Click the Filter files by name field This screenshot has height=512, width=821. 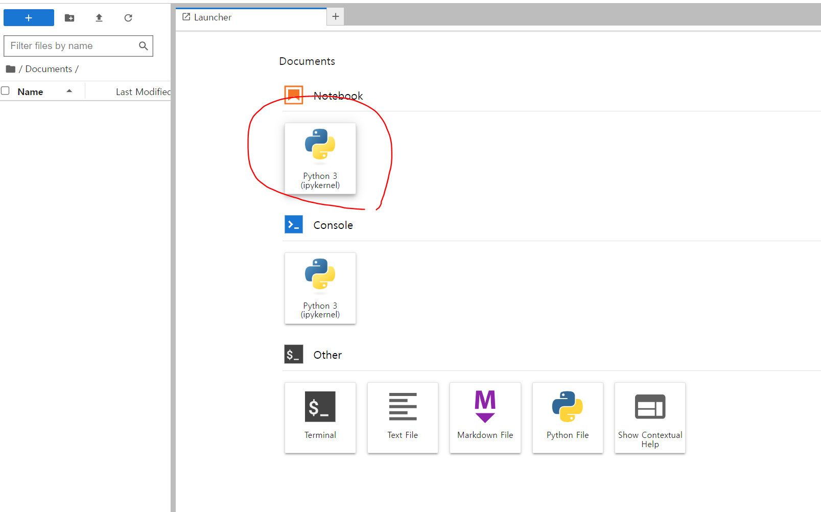(x=78, y=46)
